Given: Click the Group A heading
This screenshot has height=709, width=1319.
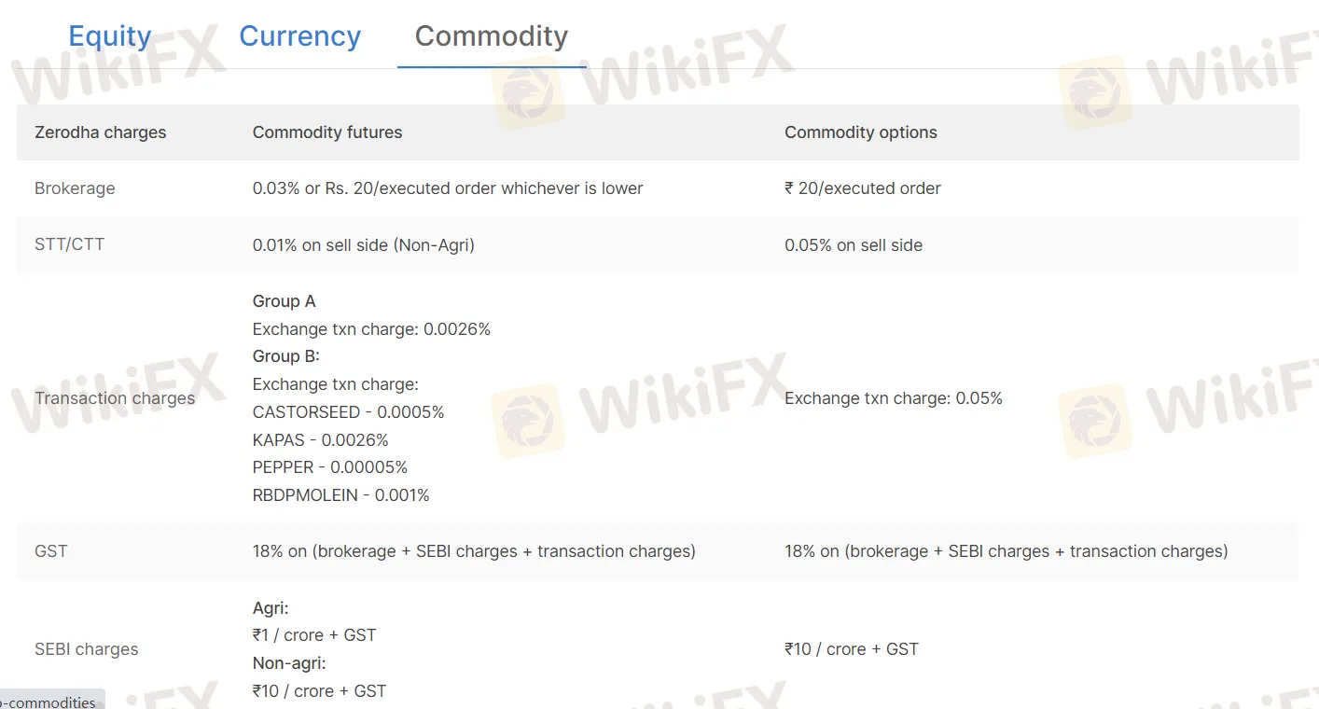Looking at the screenshot, I should 284,301.
